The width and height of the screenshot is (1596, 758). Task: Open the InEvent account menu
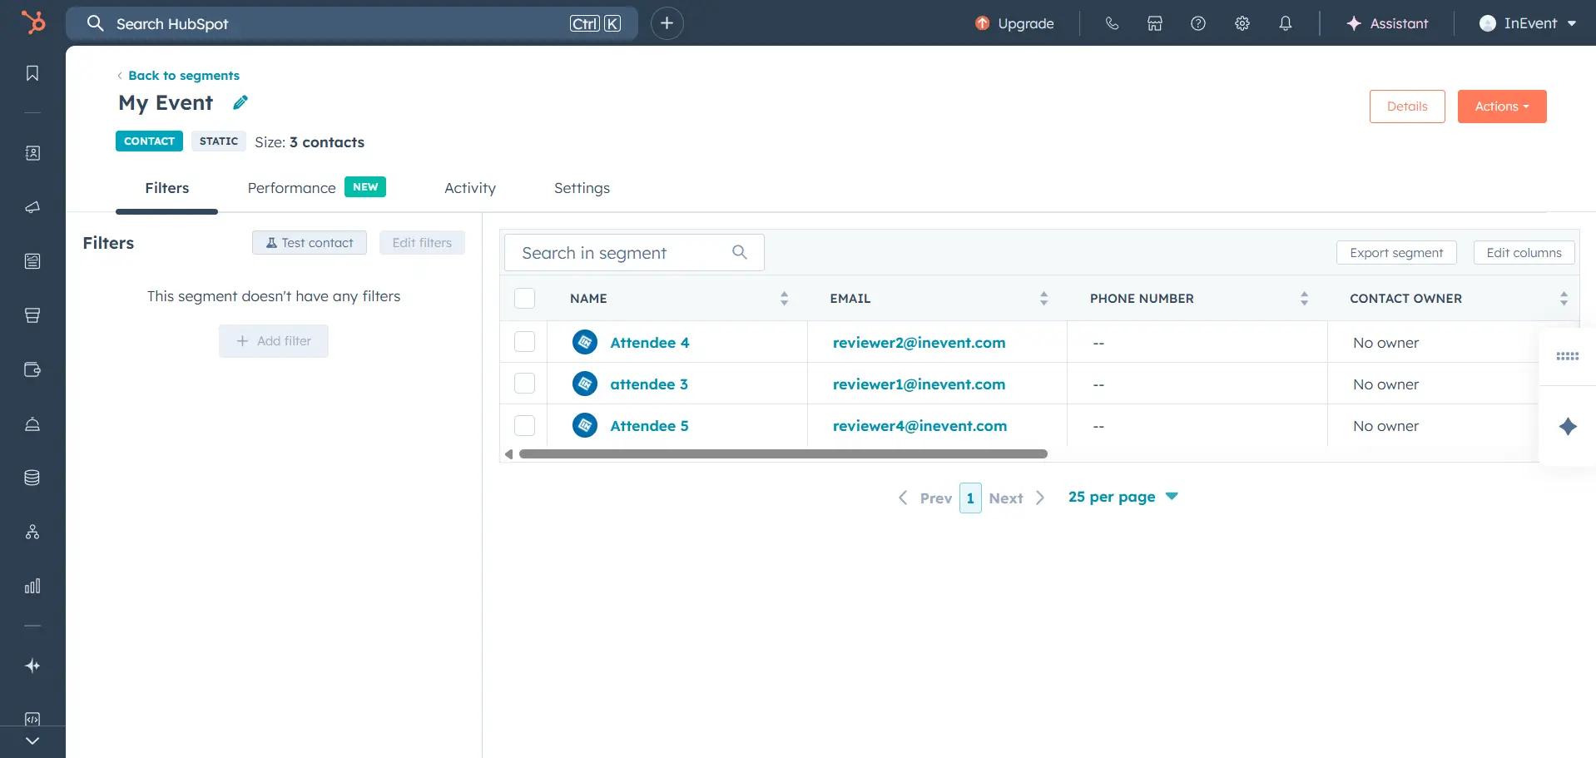click(x=1528, y=23)
